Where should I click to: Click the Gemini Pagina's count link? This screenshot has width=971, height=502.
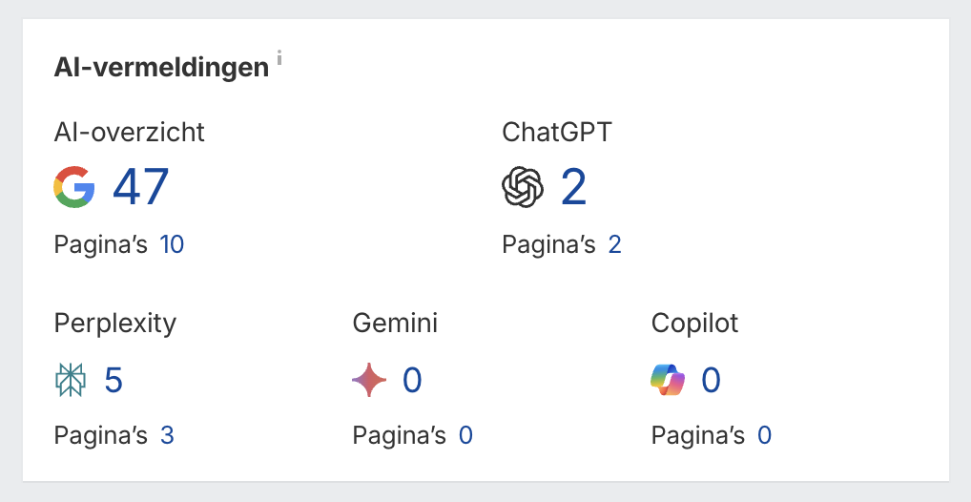[465, 436]
